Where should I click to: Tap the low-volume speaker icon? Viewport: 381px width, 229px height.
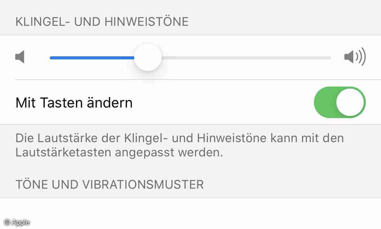[20, 58]
